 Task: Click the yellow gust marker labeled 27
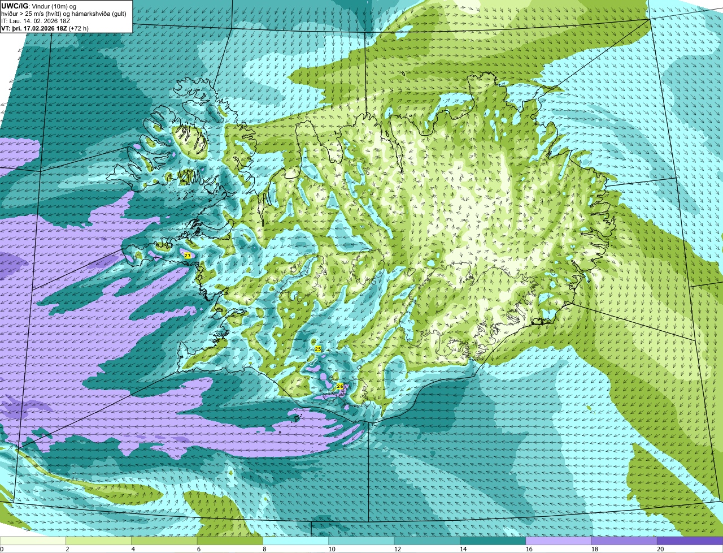tap(188, 256)
